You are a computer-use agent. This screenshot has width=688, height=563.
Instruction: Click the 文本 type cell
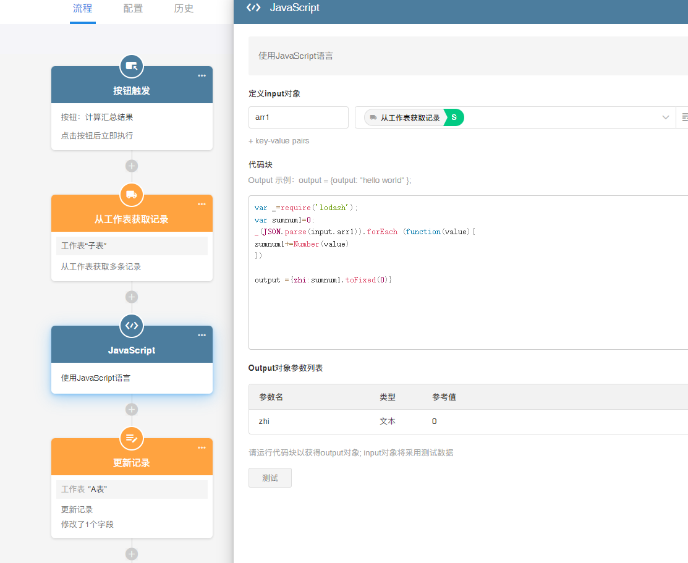pyautogui.click(x=388, y=421)
